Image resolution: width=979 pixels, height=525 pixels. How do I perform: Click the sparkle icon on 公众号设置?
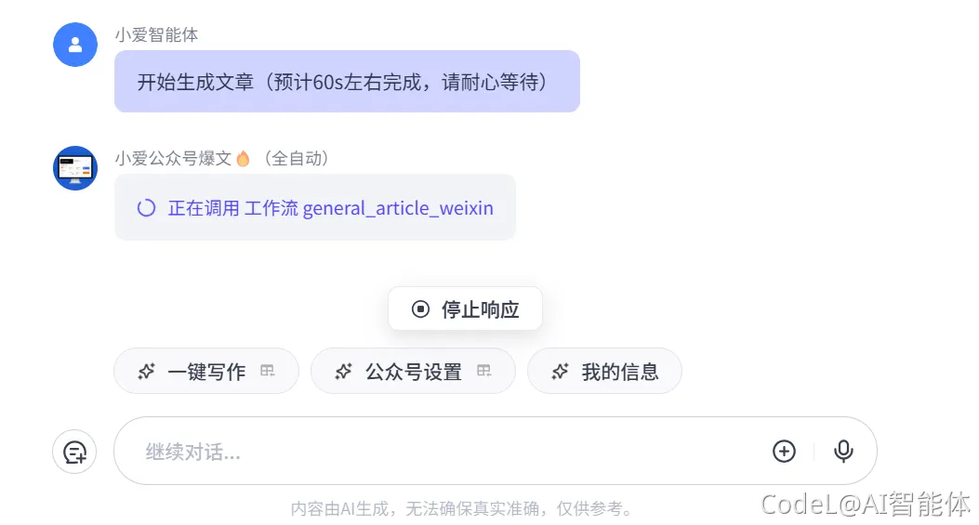coord(343,372)
